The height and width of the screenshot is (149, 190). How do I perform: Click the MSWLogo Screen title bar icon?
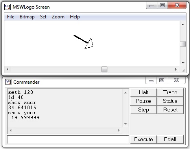click(x=7, y=7)
